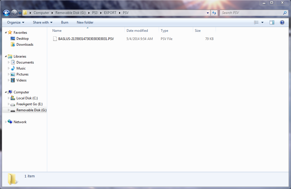The image size is (291, 189).
Task: Click the Desktop icon in Favorites
Action: 13,39
